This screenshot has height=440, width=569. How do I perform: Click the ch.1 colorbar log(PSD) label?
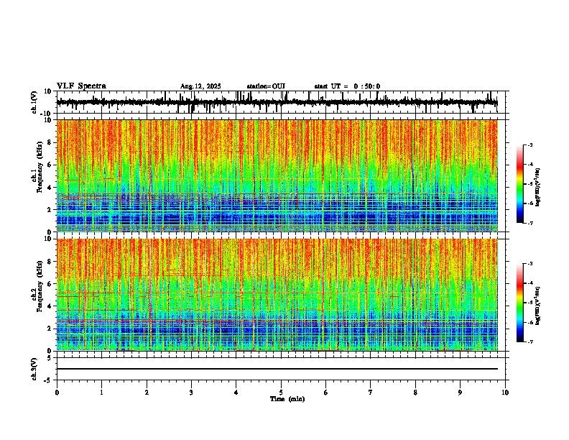coord(537,188)
